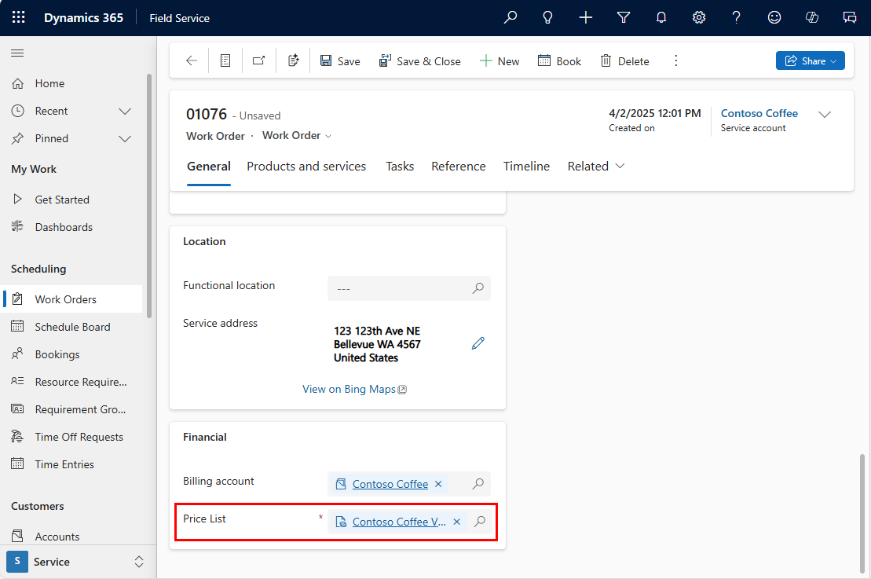Click the Share button
Screen dimensions: 871x579
tap(810, 60)
